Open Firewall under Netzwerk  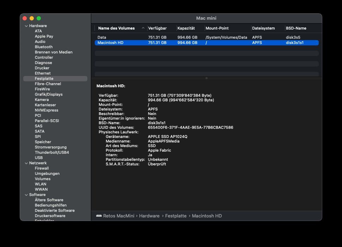point(42,168)
